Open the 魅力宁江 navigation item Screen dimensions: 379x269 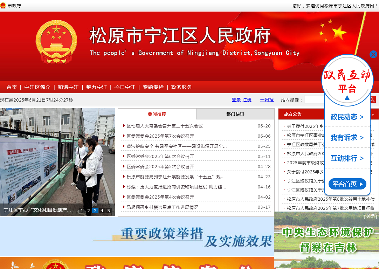(x=96, y=87)
